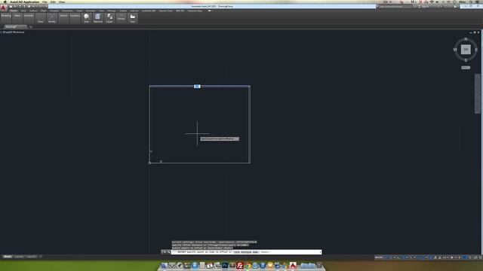Switch to the Annotate ribbon tab

(x=91, y=11)
